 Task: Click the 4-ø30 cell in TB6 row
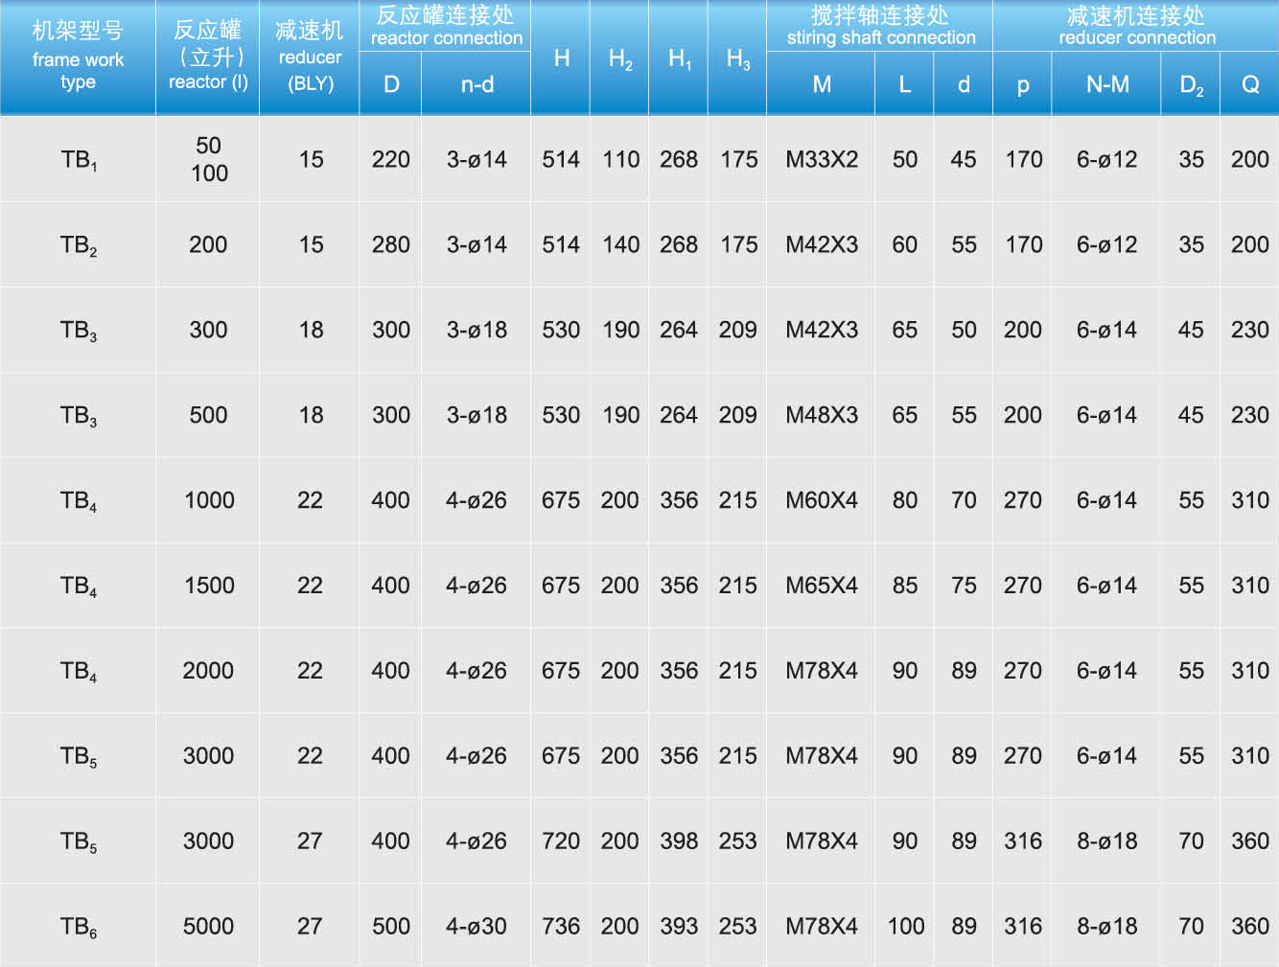477,927
